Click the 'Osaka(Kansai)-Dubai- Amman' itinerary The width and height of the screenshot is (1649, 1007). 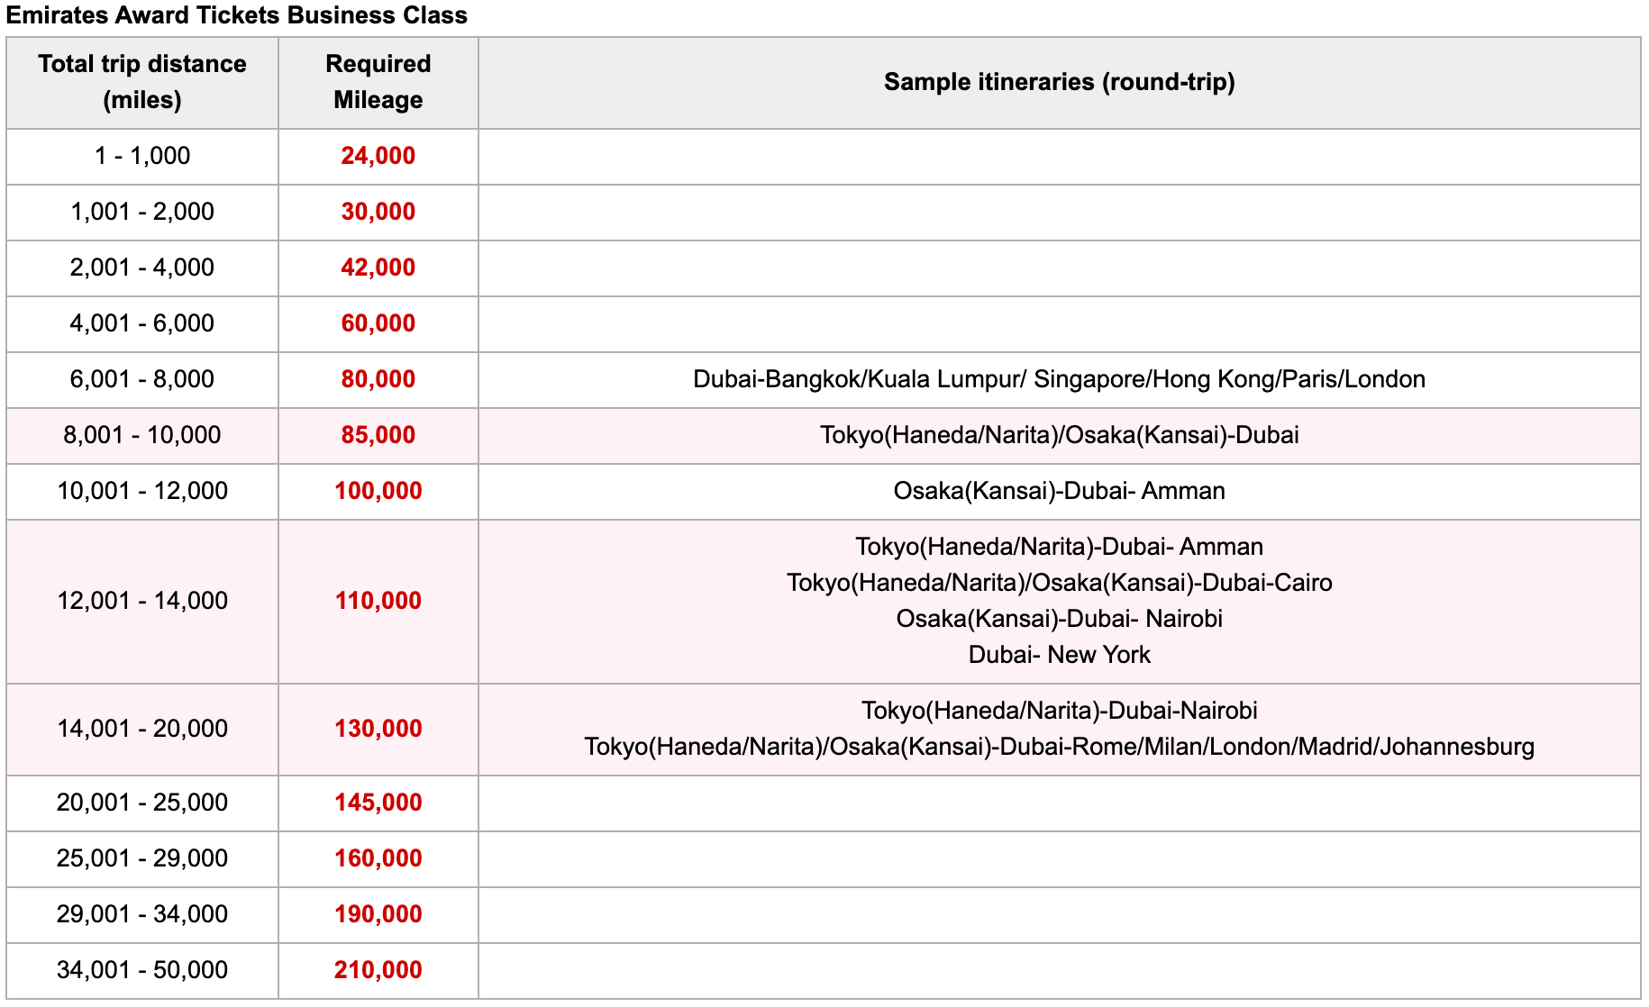[x=1059, y=491]
